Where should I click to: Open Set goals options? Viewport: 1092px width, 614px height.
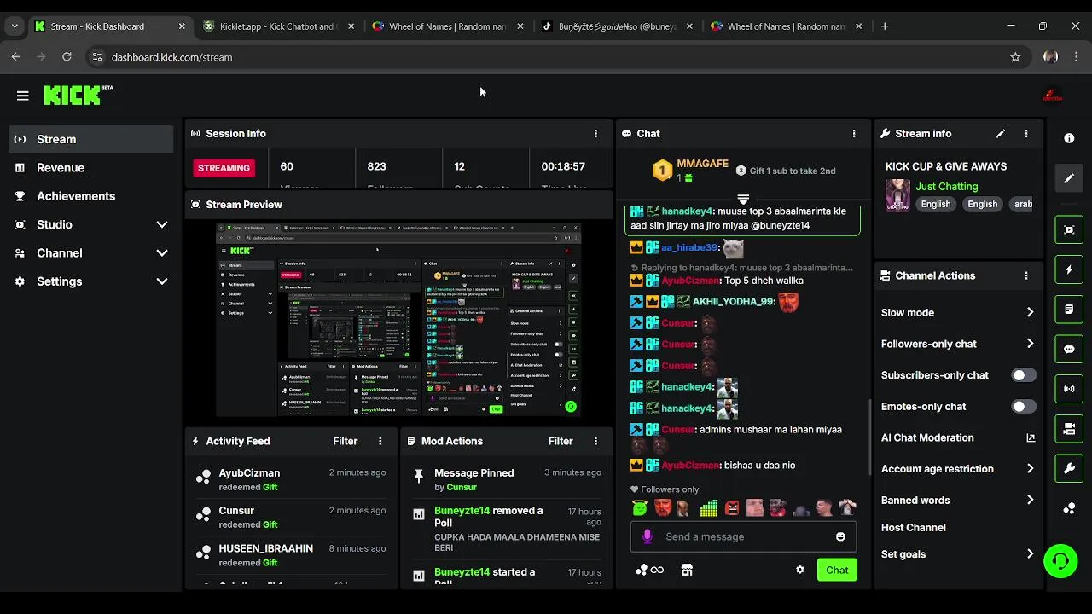[x=958, y=554]
